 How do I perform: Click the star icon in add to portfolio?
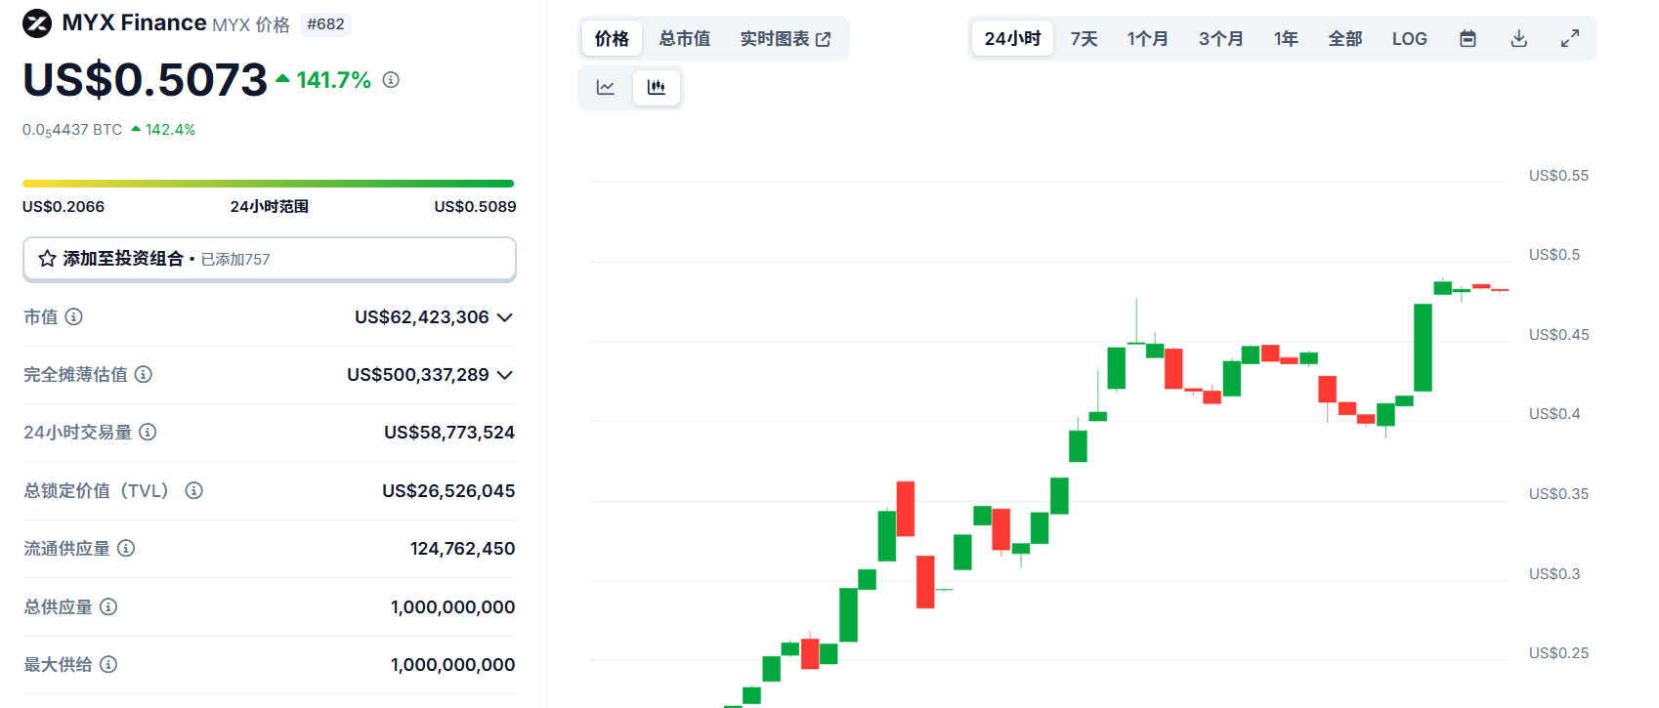point(47,259)
